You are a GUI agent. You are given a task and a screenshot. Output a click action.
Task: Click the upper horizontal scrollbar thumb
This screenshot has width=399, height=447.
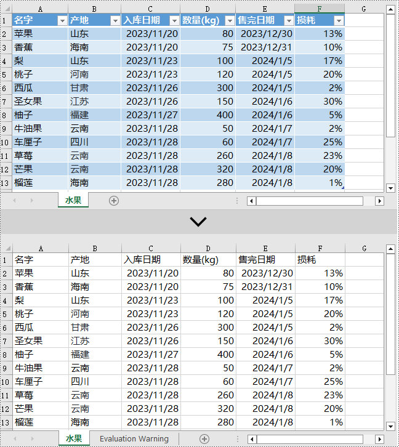point(310,201)
